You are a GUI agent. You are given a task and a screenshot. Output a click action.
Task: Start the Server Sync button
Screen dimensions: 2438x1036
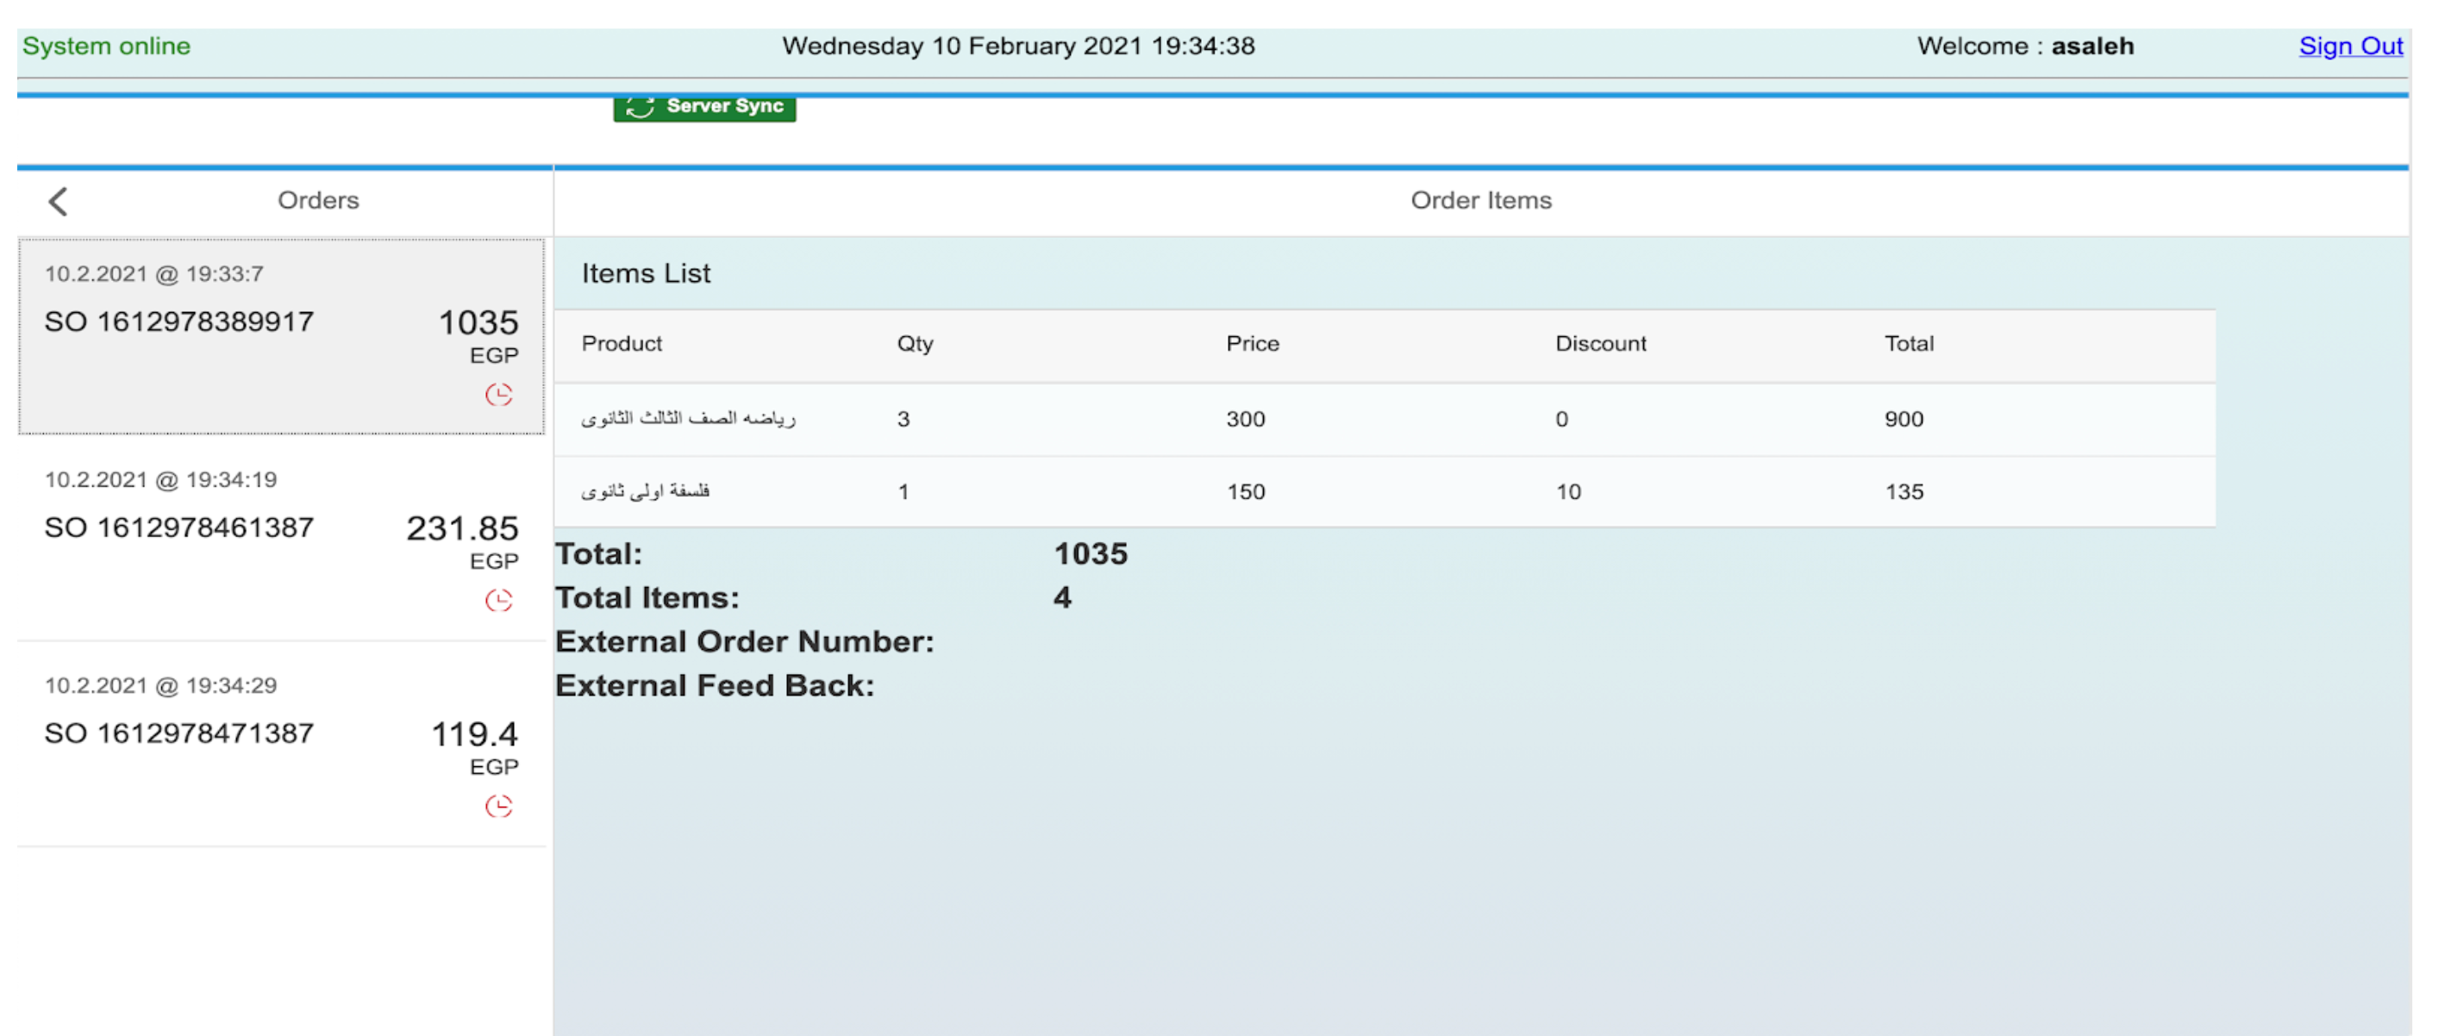(704, 107)
